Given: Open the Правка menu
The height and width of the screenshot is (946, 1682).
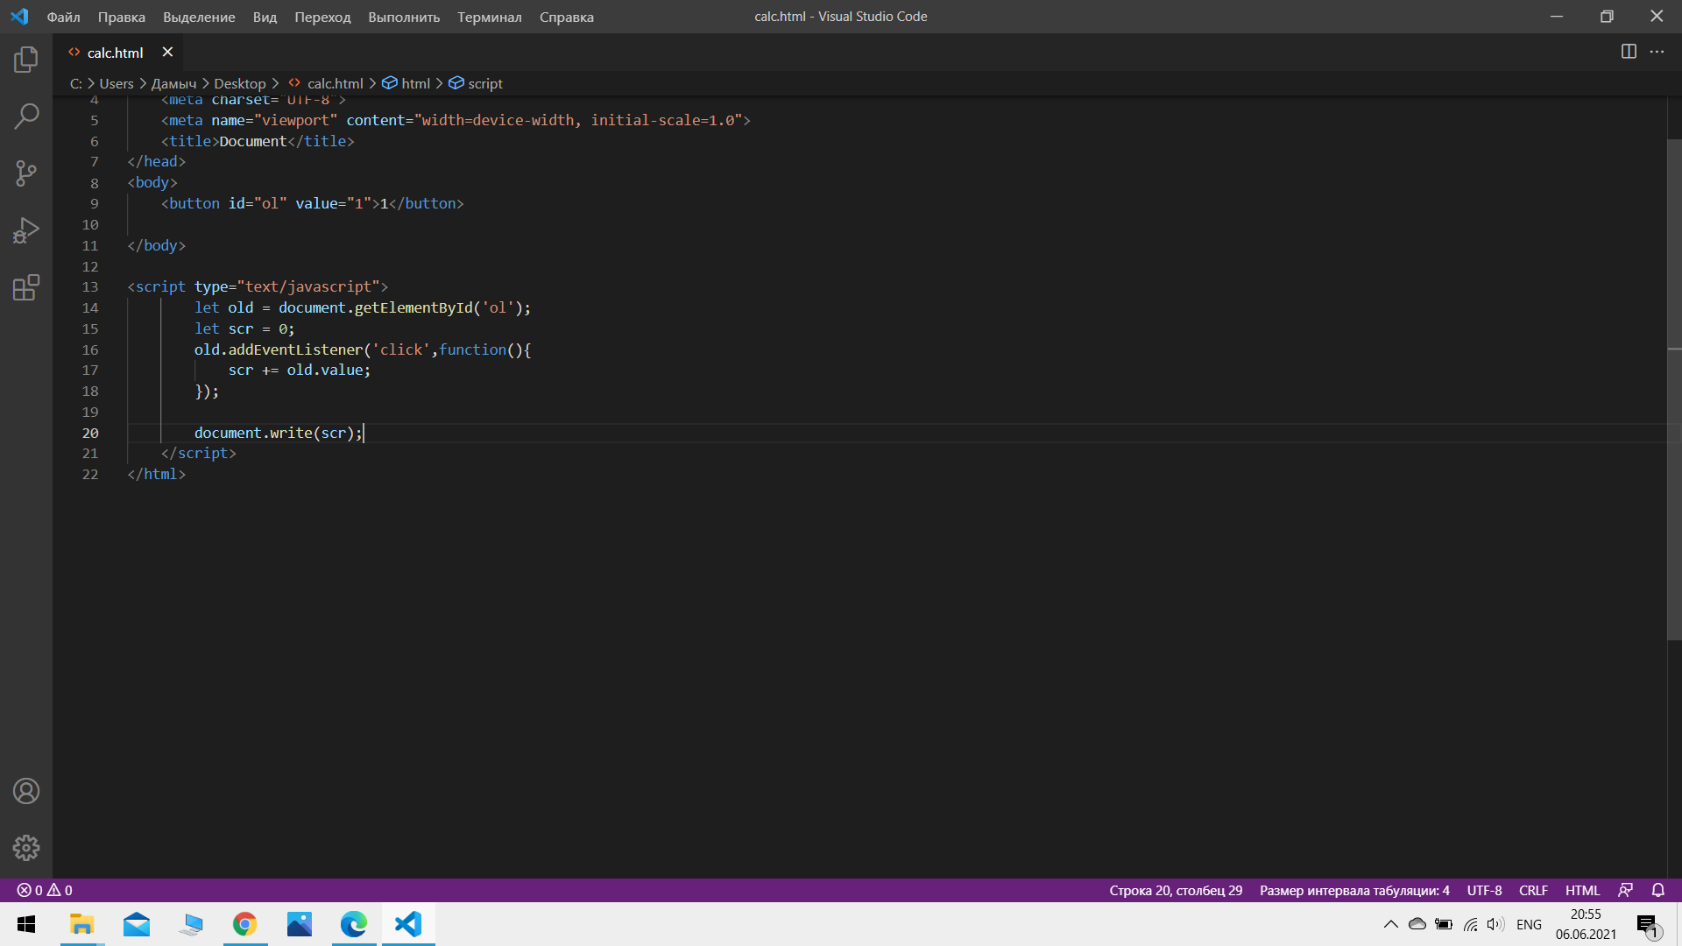Looking at the screenshot, I should pos(122,17).
